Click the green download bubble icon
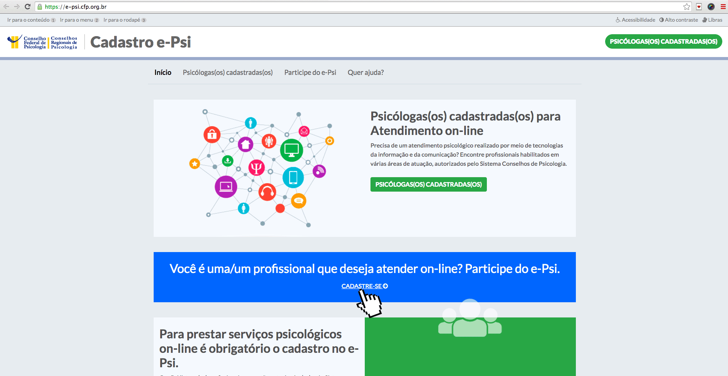The height and width of the screenshot is (376, 728). 227,161
